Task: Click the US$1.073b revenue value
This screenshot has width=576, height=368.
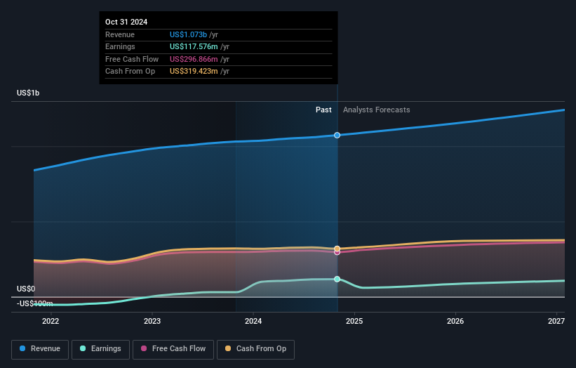Action: coord(188,34)
